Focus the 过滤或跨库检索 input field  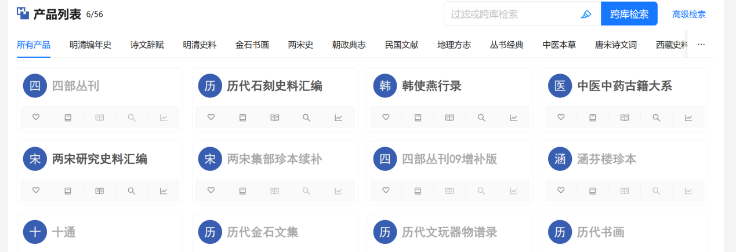click(x=510, y=14)
